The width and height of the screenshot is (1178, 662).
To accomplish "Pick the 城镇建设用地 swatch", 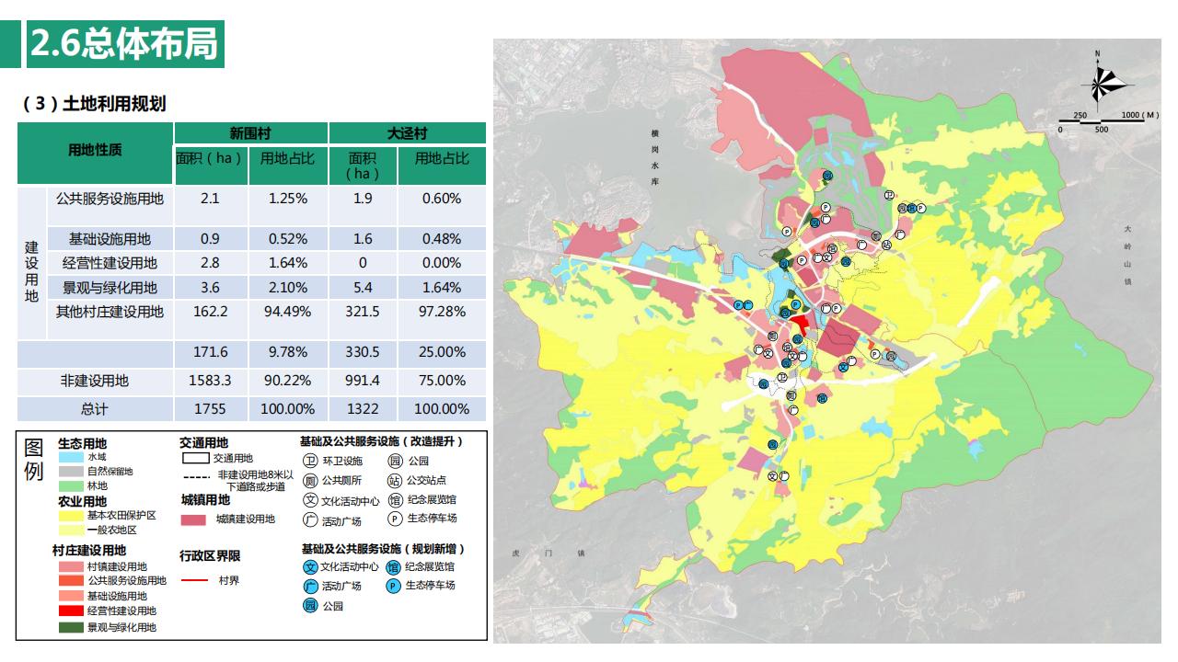I will point(193,519).
